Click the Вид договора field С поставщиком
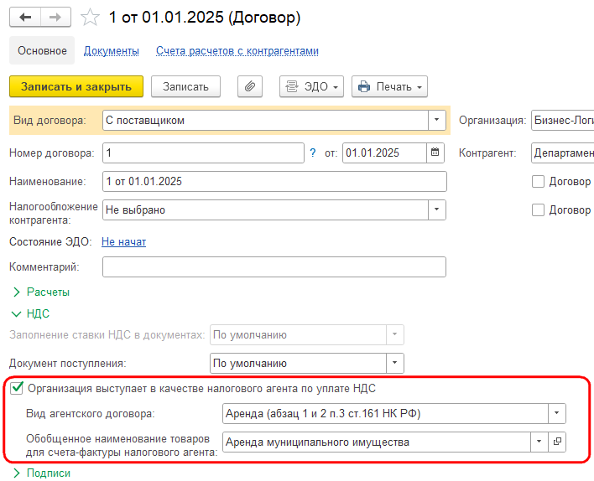 coord(265,121)
